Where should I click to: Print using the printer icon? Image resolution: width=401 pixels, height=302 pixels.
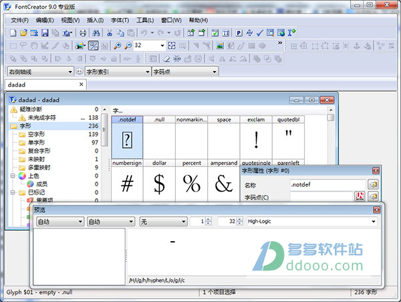point(83,33)
